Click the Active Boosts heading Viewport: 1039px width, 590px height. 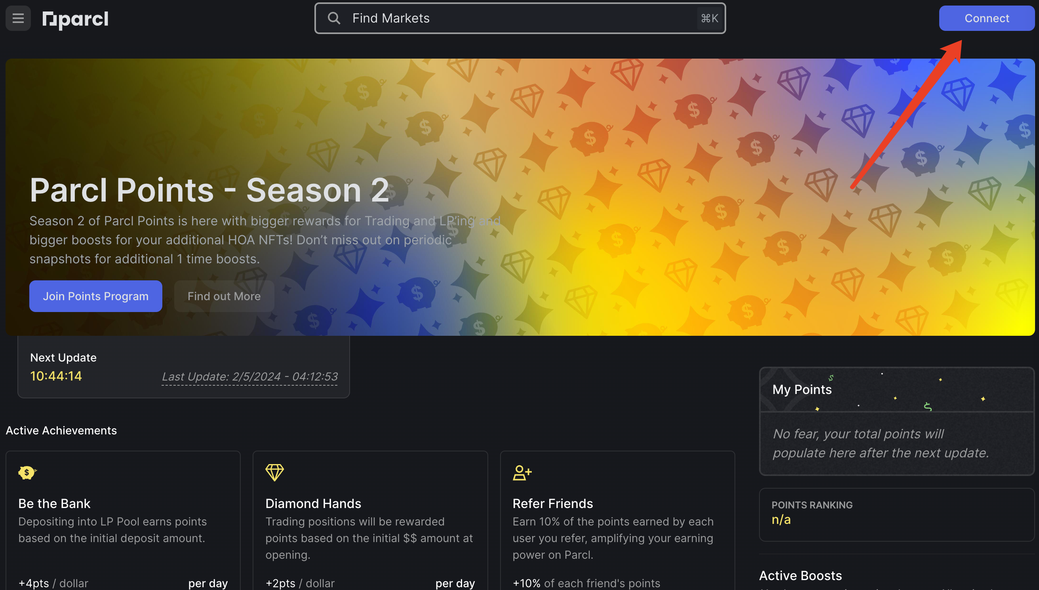click(x=800, y=575)
